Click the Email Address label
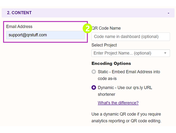176x133 pixels. click(x=19, y=27)
